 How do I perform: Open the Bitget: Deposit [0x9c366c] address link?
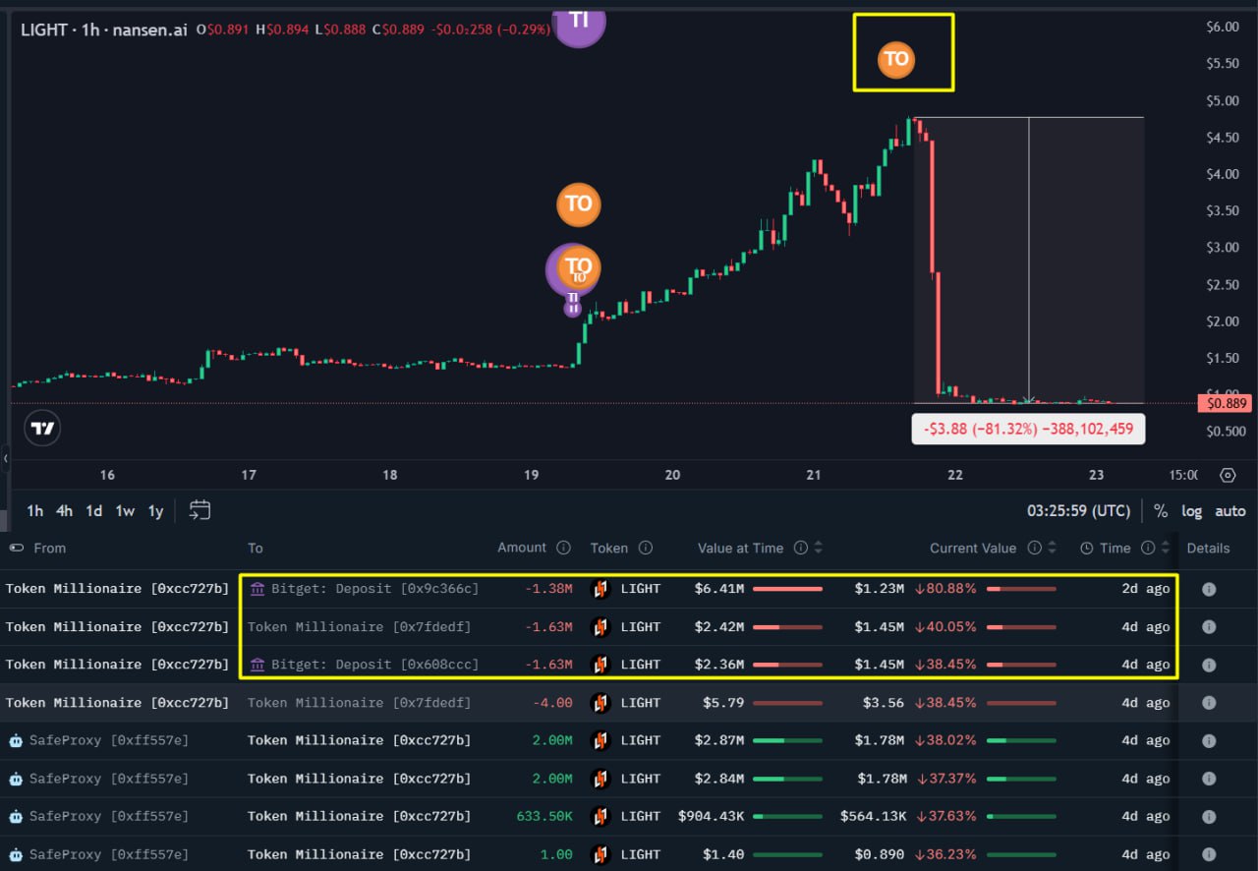[x=374, y=589]
